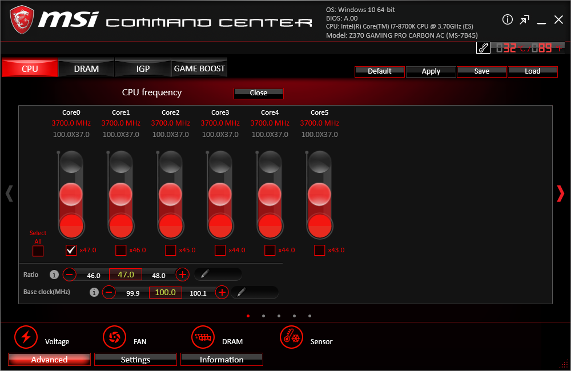Click the pencil edit icon for Ratio
Screen dimensions: 571x371
tap(205, 274)
